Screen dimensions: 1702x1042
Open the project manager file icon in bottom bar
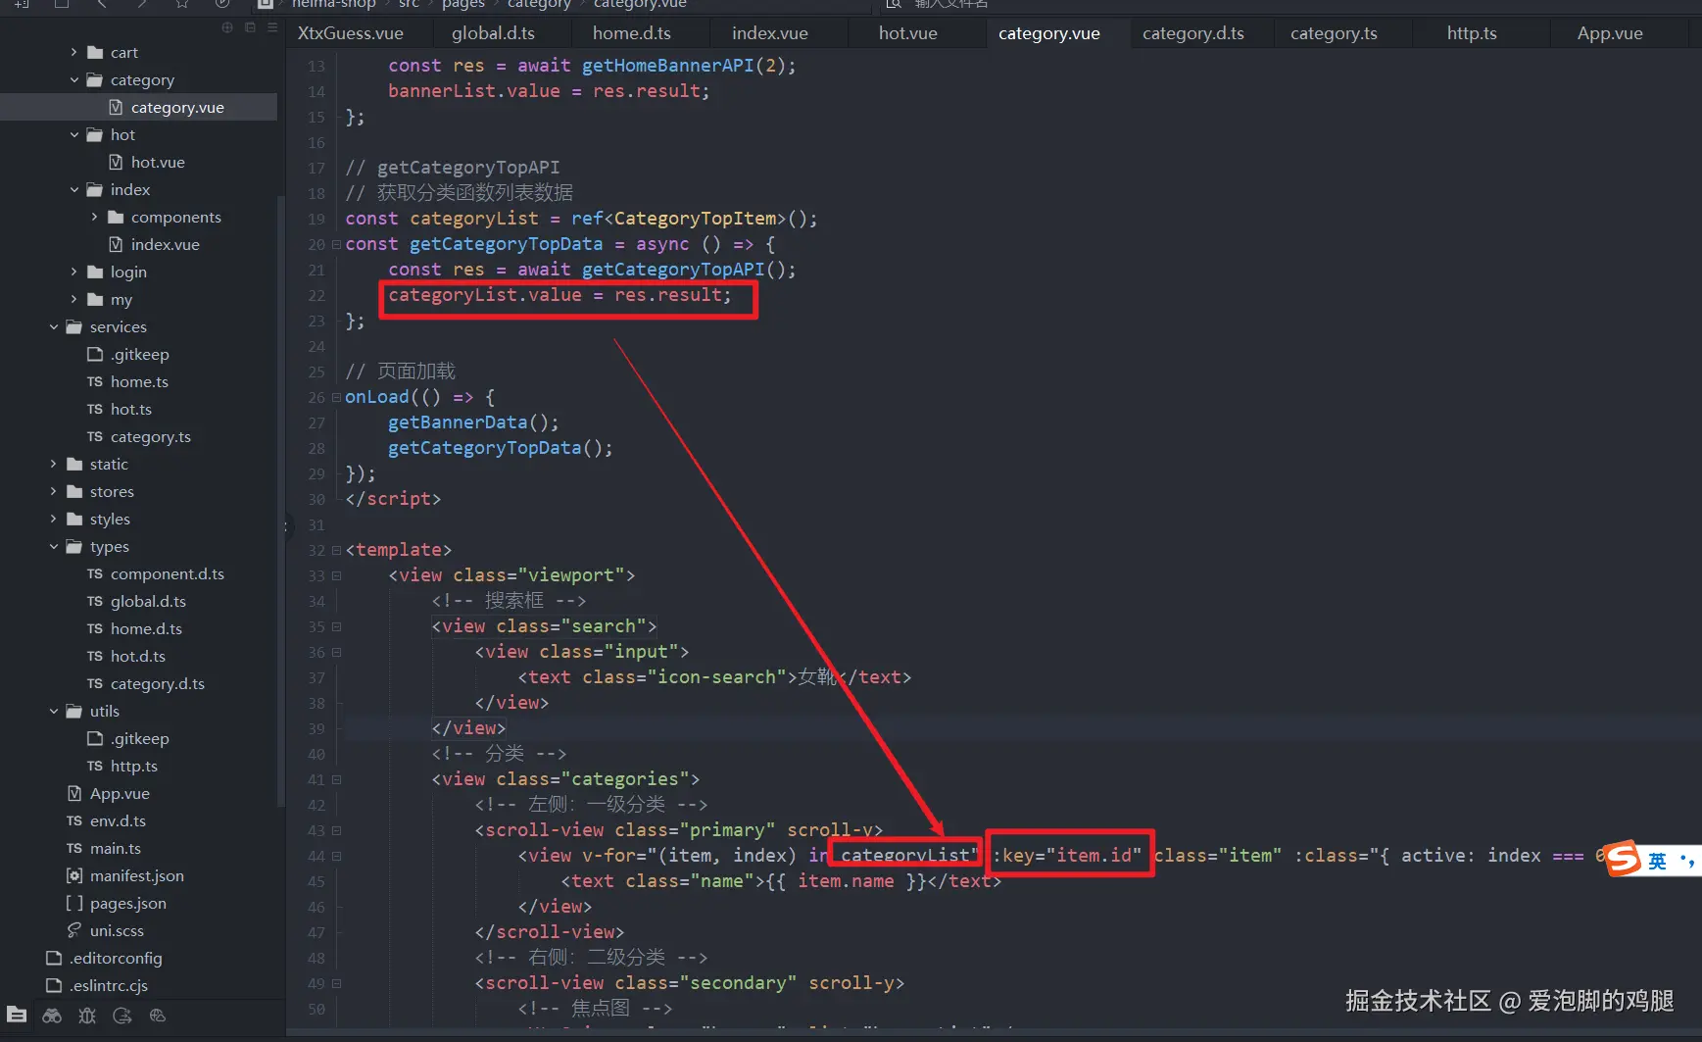17,1016
